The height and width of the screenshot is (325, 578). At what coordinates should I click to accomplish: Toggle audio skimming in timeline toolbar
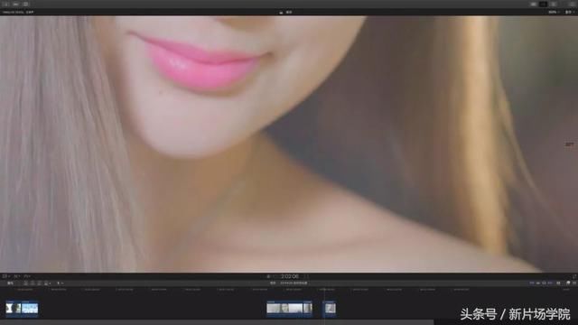point(538,283)
